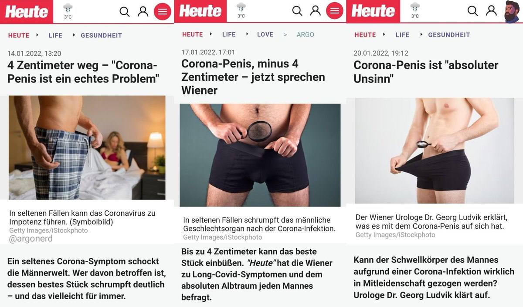
Task: Open the '4 Zentimeter weg' headline
Action: coord(83,72)
